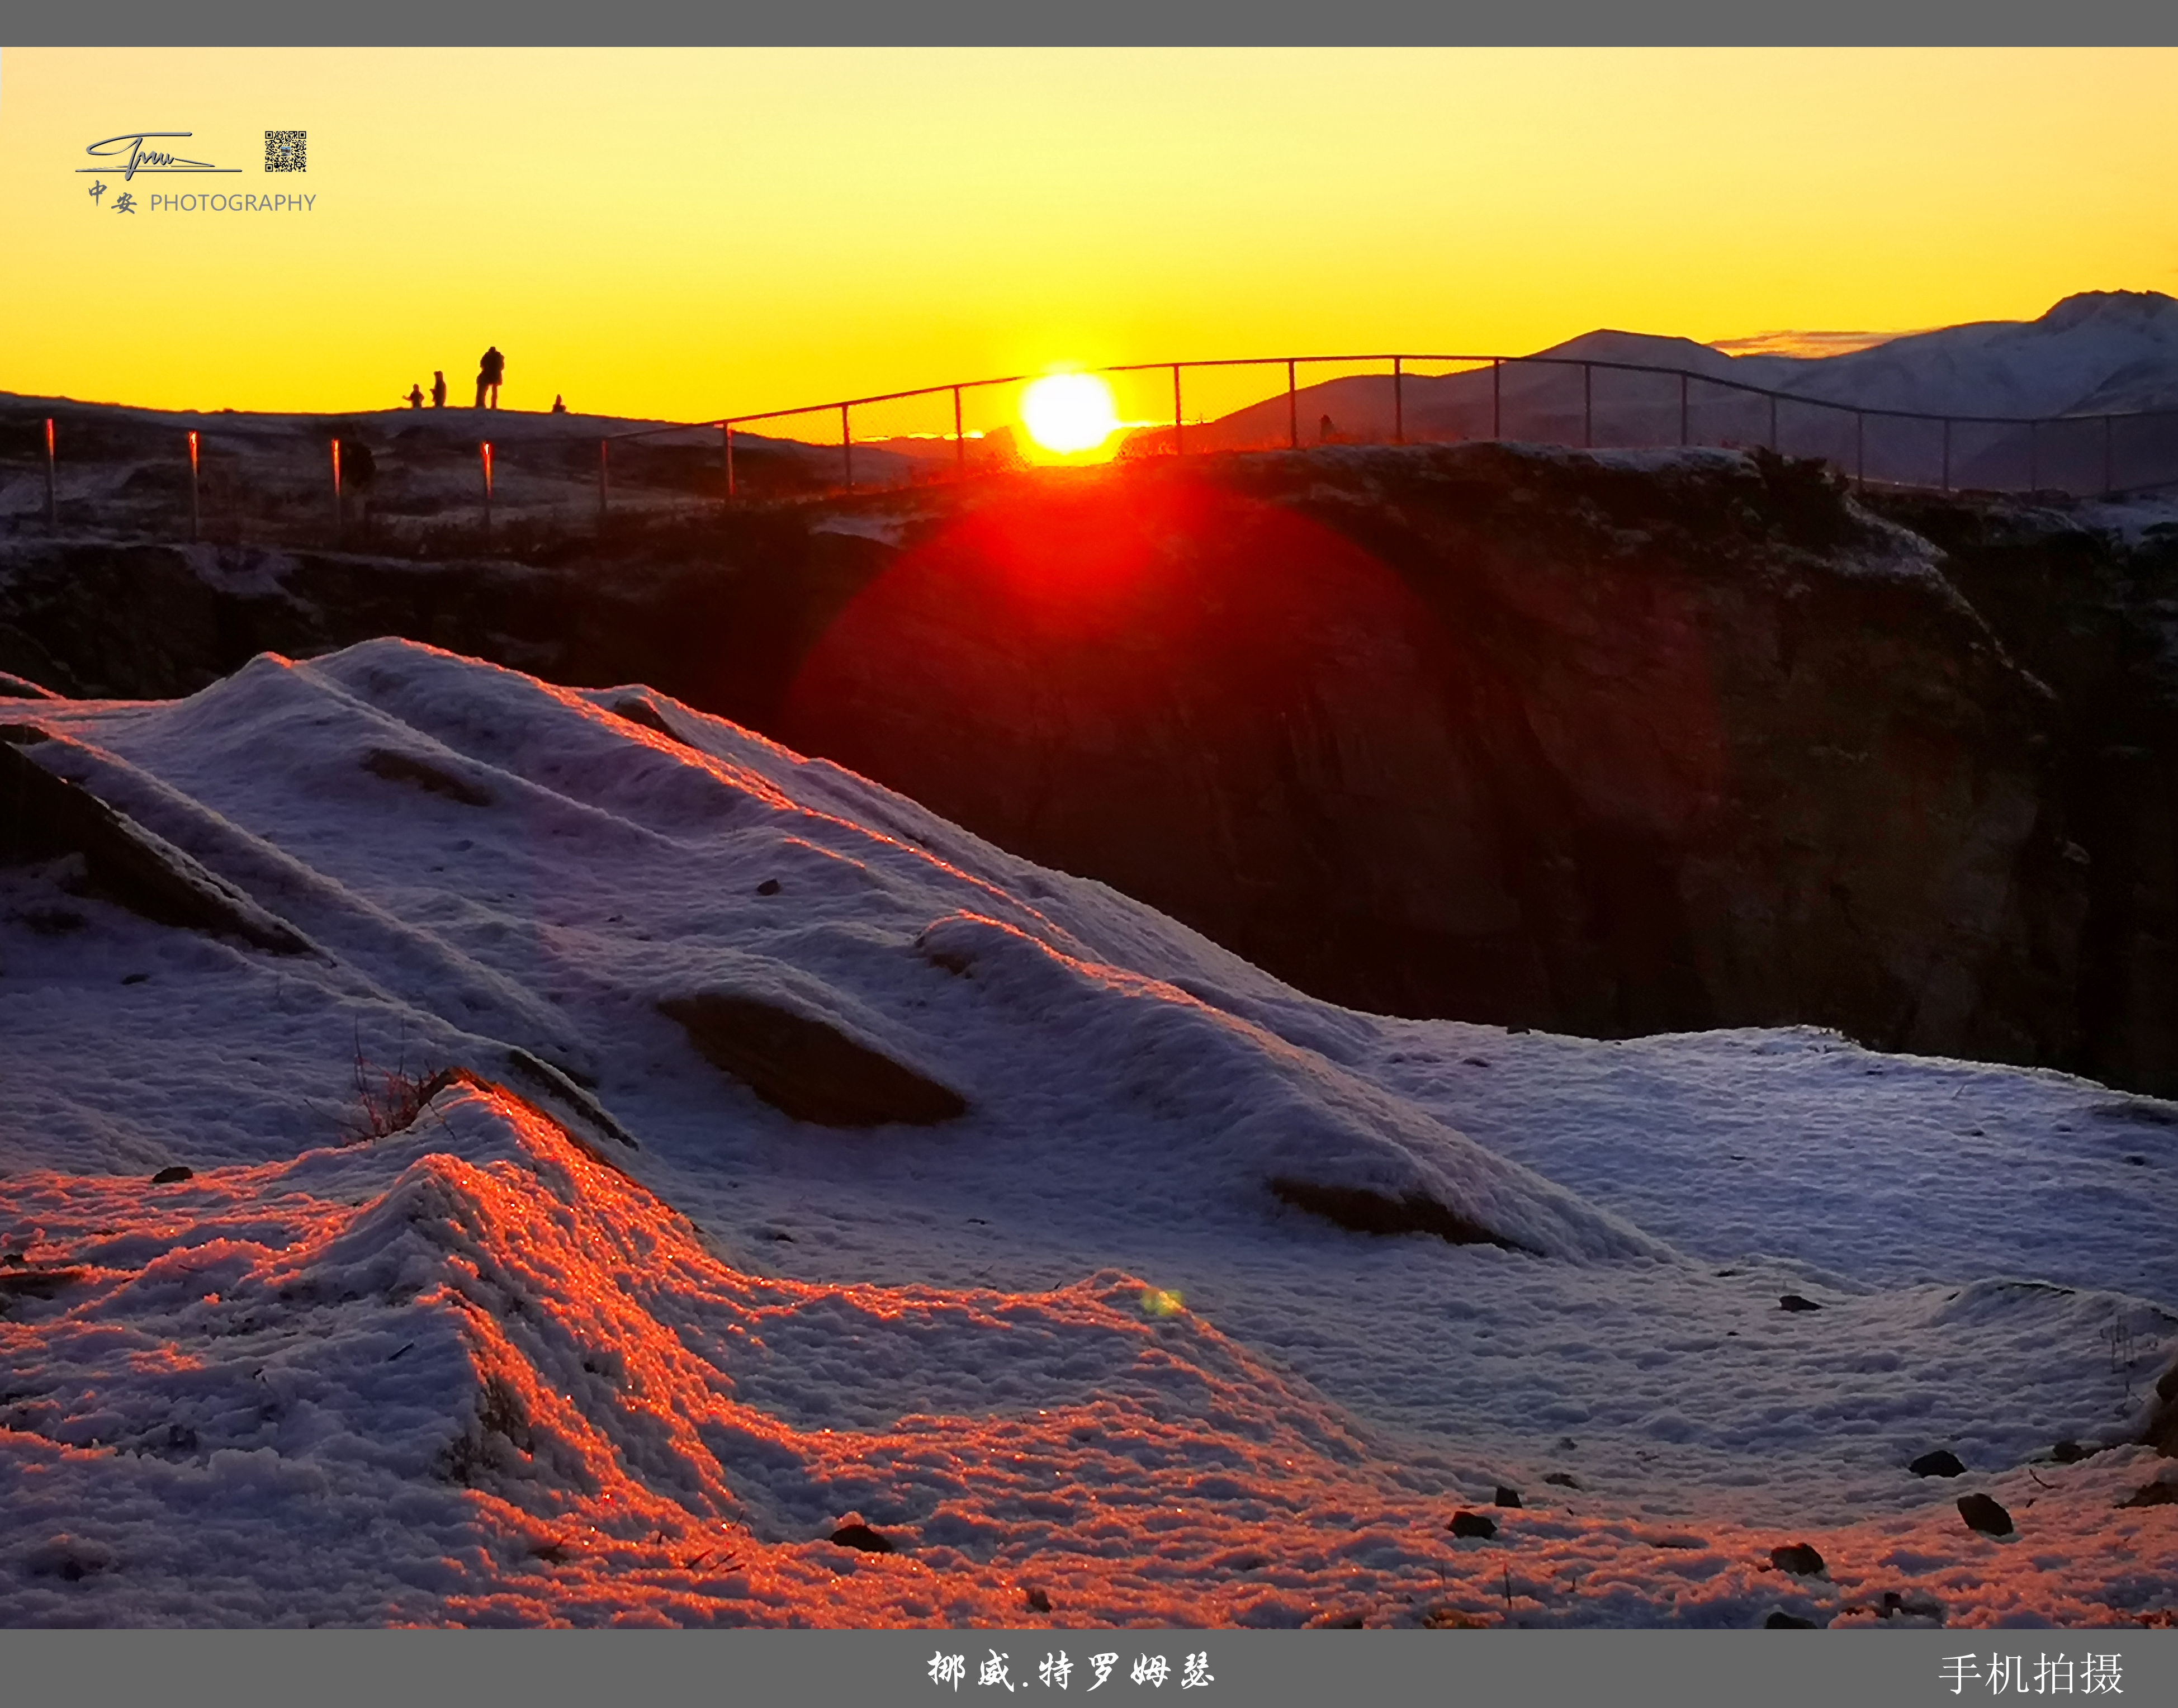Click the caption "挪威.特罗姆瑟"
2178x1708 pixels.
click(x=1070, y=1670)
